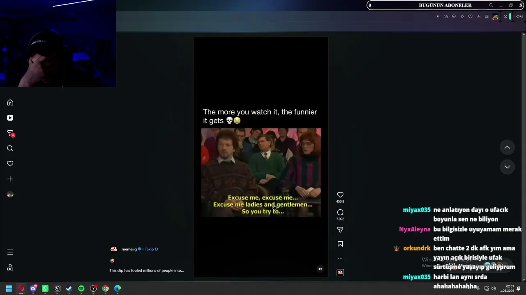The width and height of the screenshot is (526, 295).
Task: Open Spotify from the taskbar
Action: (81, 288)
